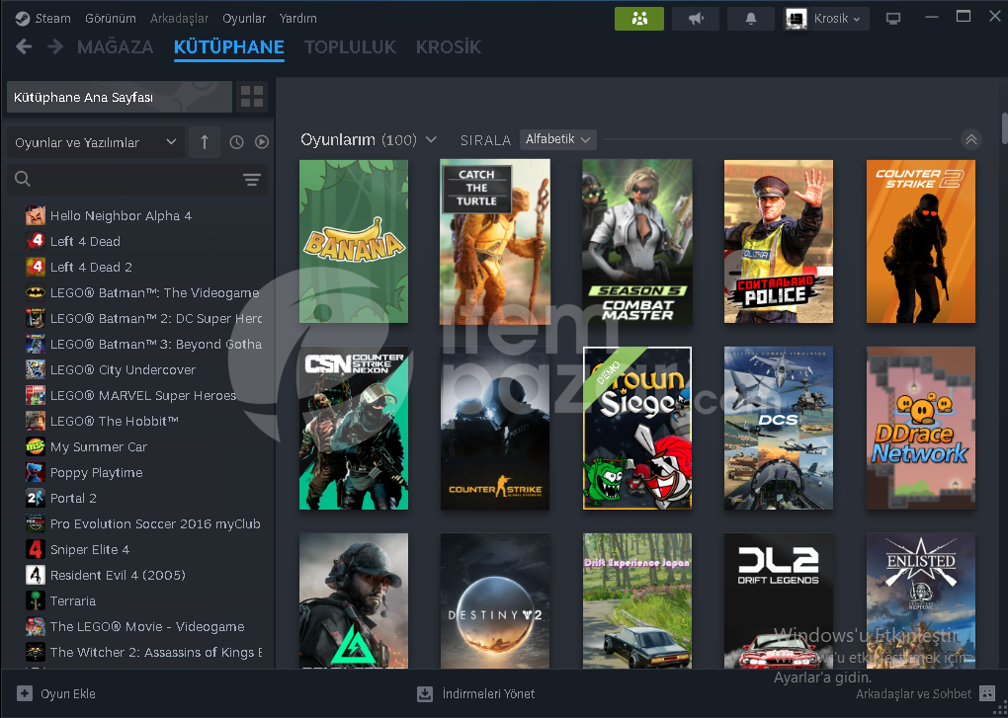Switch to Big Picture mode monitor icon
This screenshot has width=1008, height=718.
[893, 19]
